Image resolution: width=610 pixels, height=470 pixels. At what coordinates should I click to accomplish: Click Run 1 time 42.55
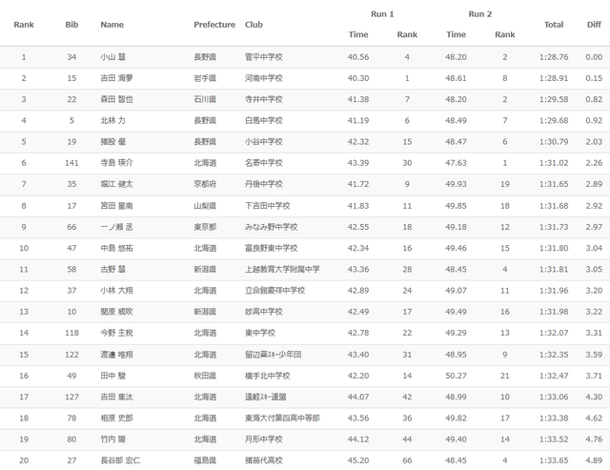(358, 227)
